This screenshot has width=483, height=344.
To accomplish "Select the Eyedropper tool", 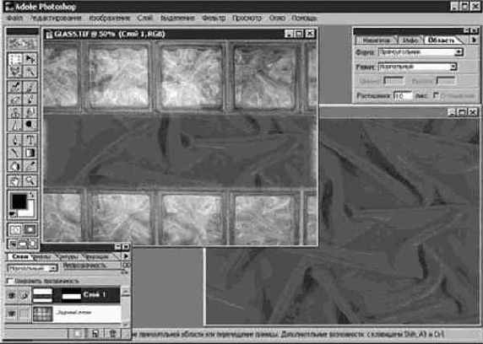I will (30, 166).
